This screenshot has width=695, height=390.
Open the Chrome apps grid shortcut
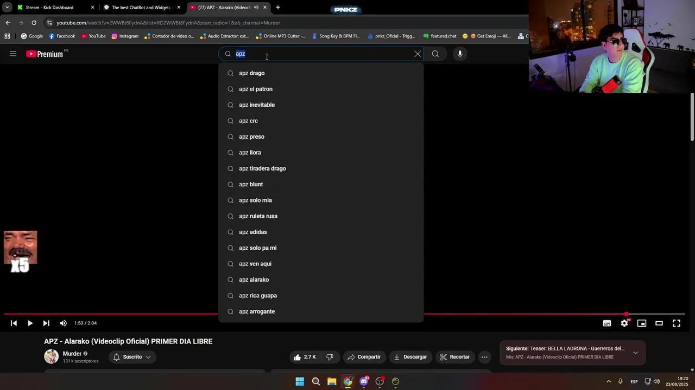click(x=7, y=36)
